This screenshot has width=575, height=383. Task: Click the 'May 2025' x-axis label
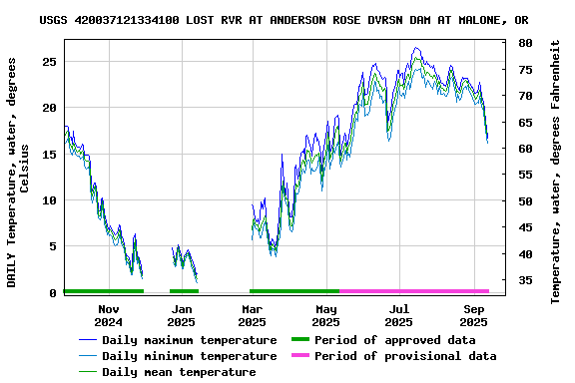tap(326, 316)
